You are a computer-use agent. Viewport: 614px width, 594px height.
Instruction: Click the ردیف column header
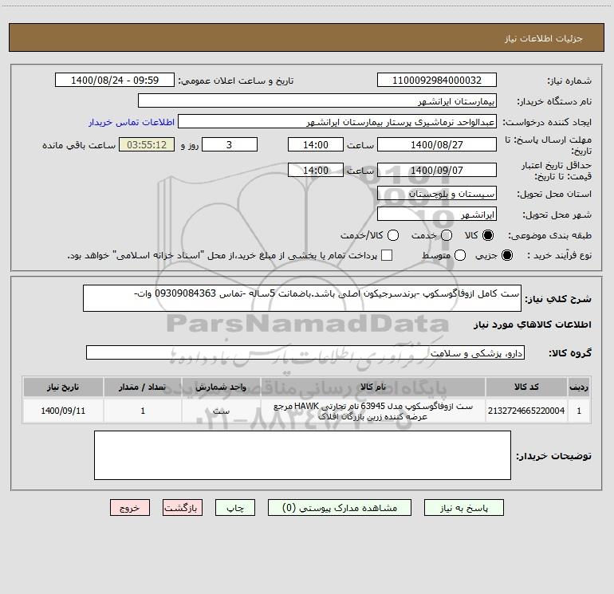click(x=579, y=387)
